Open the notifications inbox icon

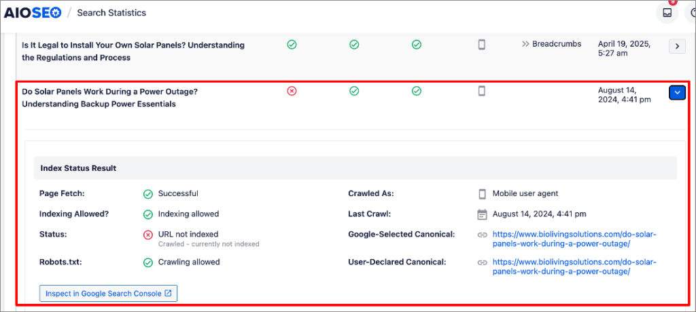click(667, 13)
